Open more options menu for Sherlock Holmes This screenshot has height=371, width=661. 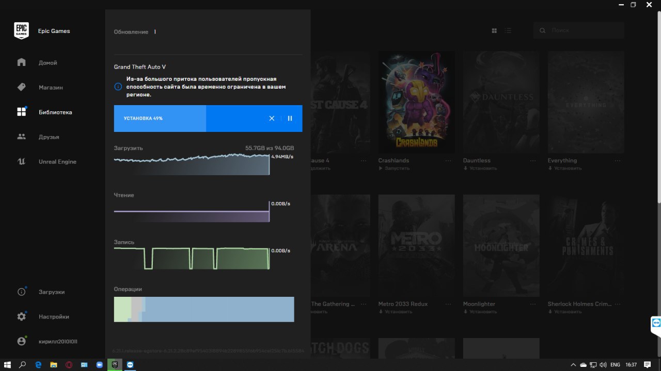[x=618, y=304]
